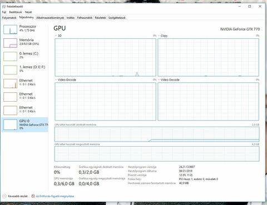Click the Kevesebb részlet button
The width and height of the screenshot is (267, 205).
15,196
